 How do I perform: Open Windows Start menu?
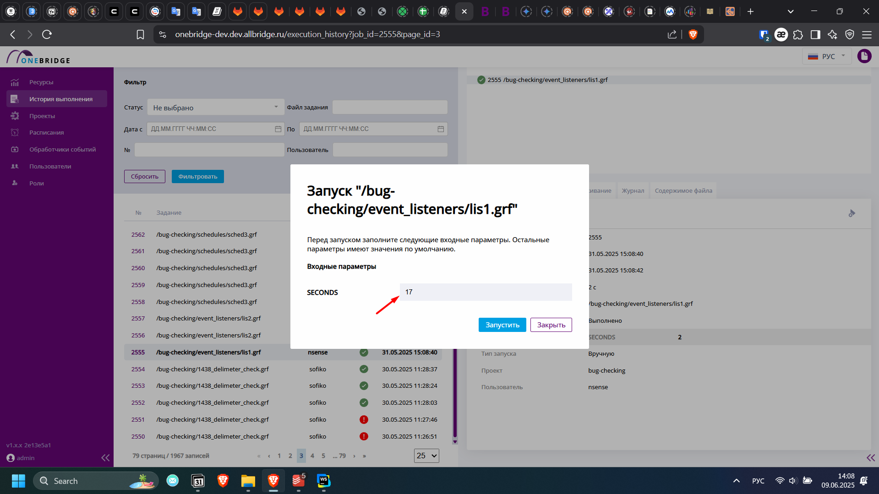[x=18, y=481]
